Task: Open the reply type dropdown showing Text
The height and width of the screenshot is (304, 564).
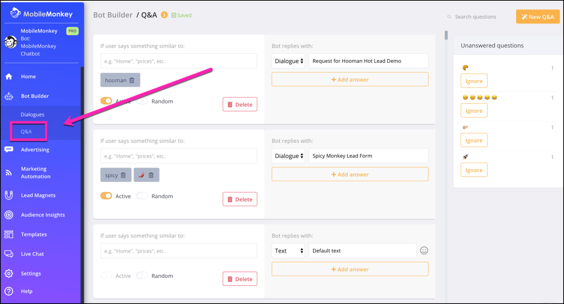Action: [288, 250]
